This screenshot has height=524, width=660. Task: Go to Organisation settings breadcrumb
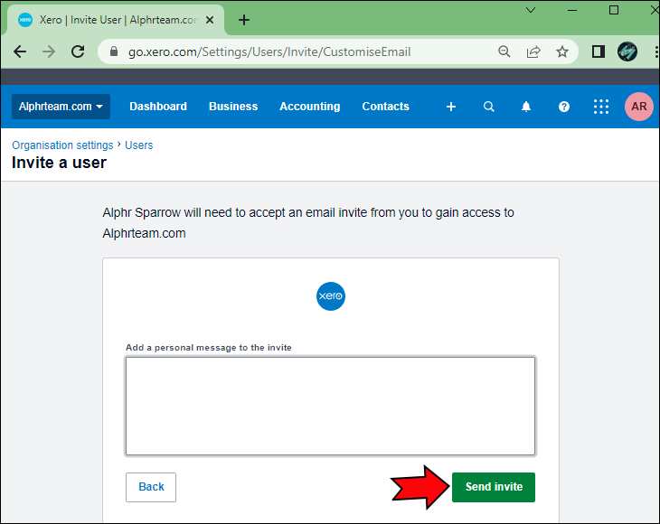62,145
